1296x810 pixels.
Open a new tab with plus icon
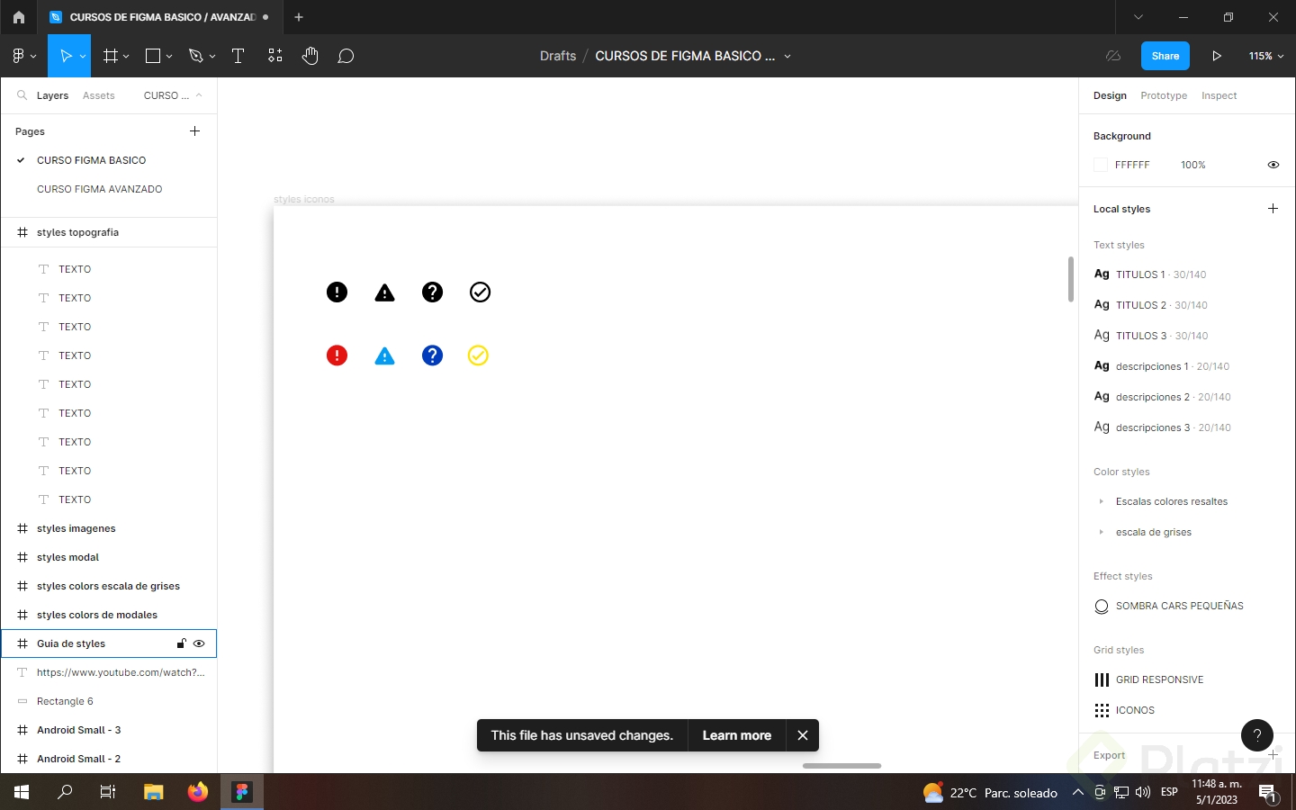299,17
